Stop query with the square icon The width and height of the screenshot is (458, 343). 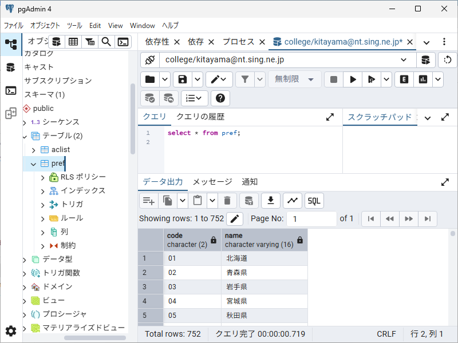[x=334, y=79]
